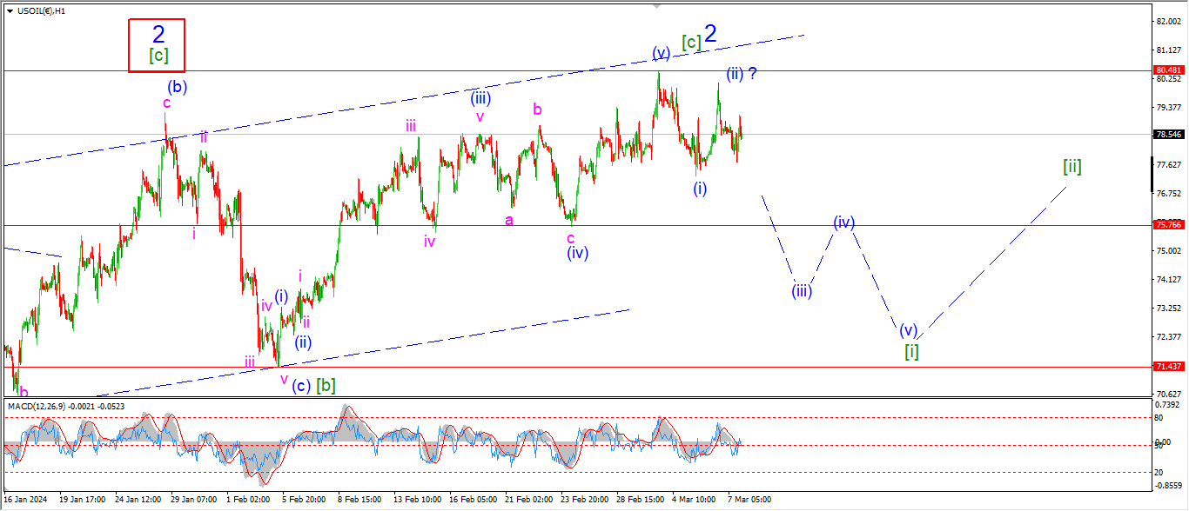Image resolution: width=1189 pixels, height=511 pixels.
Task: Select the 75.766 price level tag
Action: (1167, 225)
